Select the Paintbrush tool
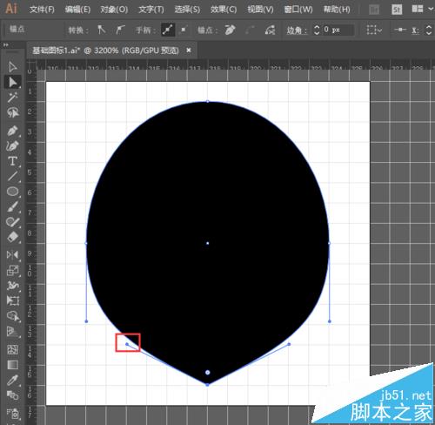Image resolution: width=435 pixels, height=425 pixels. [x=12, y=206]
